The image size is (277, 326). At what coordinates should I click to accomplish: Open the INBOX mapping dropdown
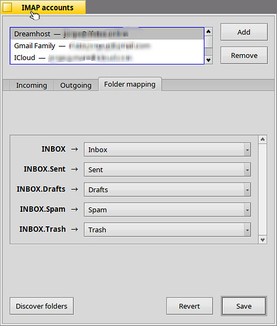pyautogui.click(x=167, y=149)
